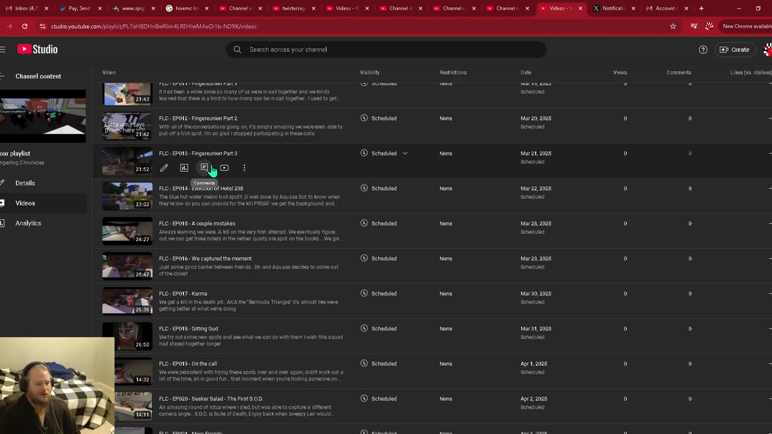This screenshot has width=772, height=434.
Task: Click the Views column header
Action: (x=620, y=72)
